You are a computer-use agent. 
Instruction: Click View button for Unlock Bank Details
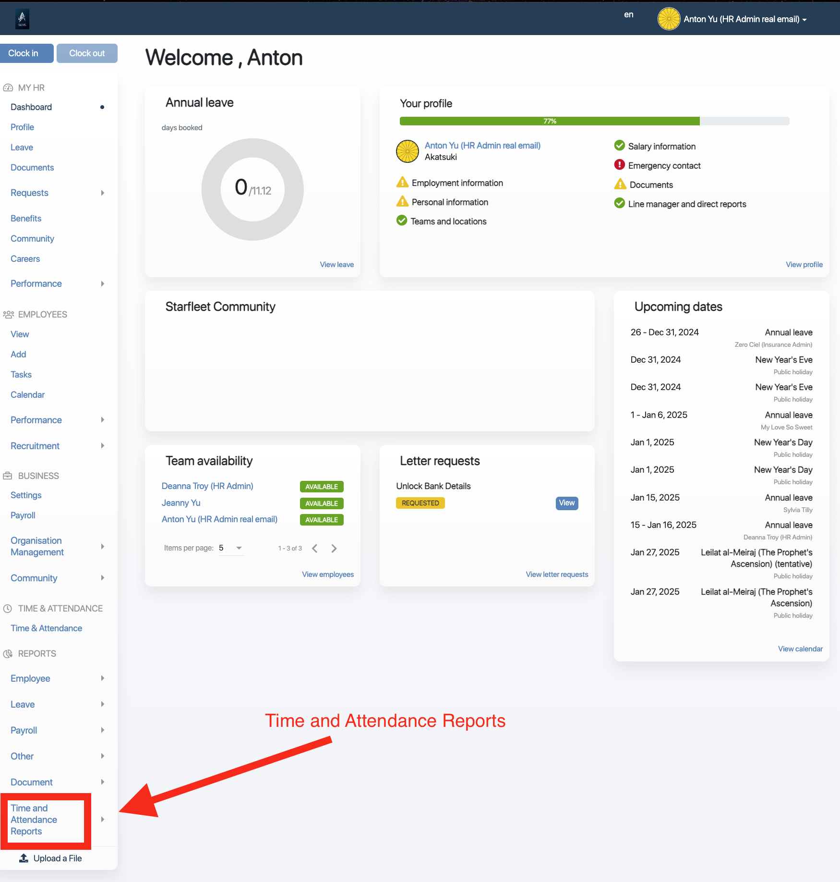tap(566, 503)
